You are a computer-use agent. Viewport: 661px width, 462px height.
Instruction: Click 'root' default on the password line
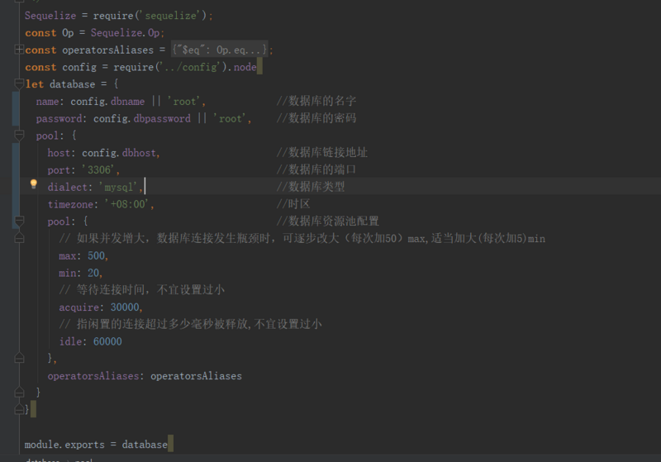click(231, 119)
